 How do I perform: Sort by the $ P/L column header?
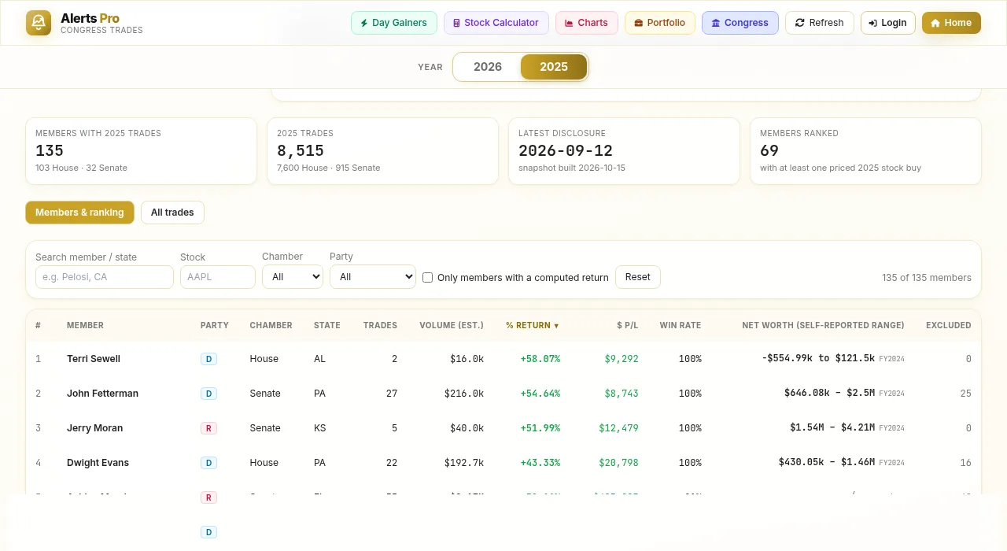(x=627, y=325)
